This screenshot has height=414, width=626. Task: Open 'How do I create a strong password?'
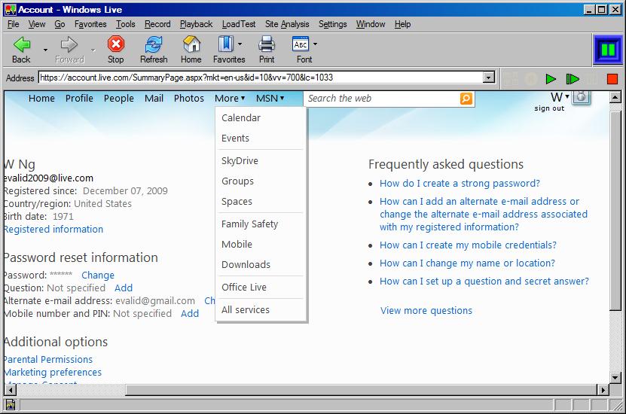tap(460, 184)
